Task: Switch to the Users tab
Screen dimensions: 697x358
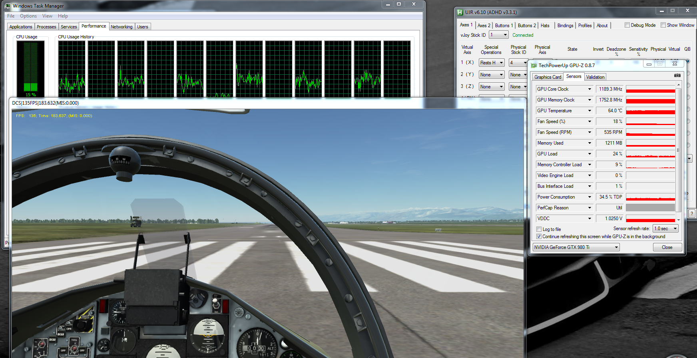Action: coord(143,27)
